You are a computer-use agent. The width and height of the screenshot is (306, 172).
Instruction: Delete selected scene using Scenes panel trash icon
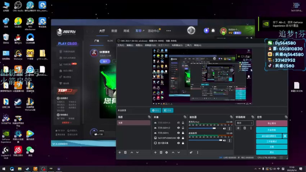click(125, 153)
